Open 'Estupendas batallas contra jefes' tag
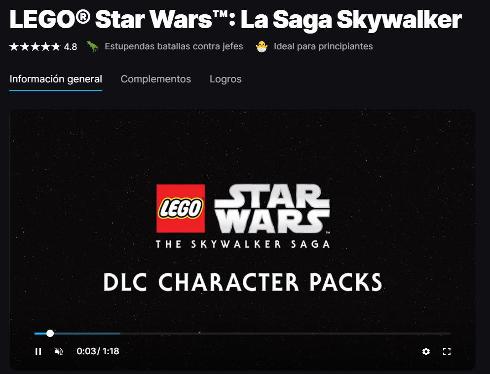This screenshot has height=374, width=490. 174,46
